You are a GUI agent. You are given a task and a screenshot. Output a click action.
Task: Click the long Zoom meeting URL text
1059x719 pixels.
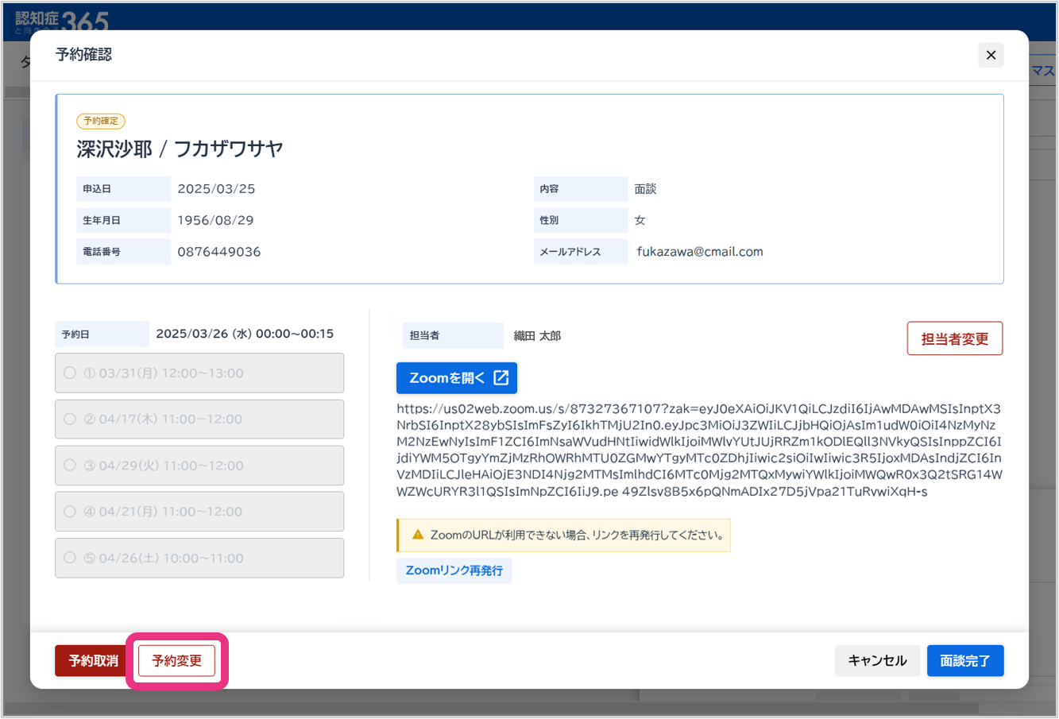[699, 450]
